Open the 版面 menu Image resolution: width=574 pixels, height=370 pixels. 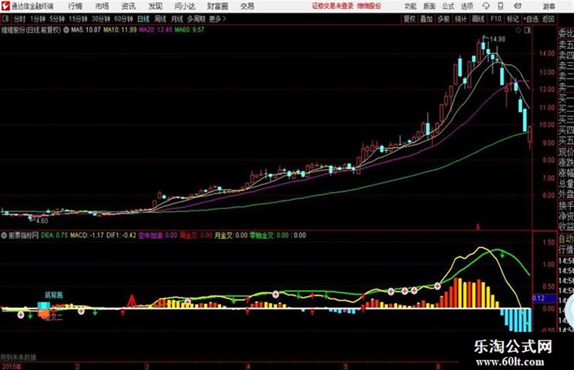tap(429, 6)
